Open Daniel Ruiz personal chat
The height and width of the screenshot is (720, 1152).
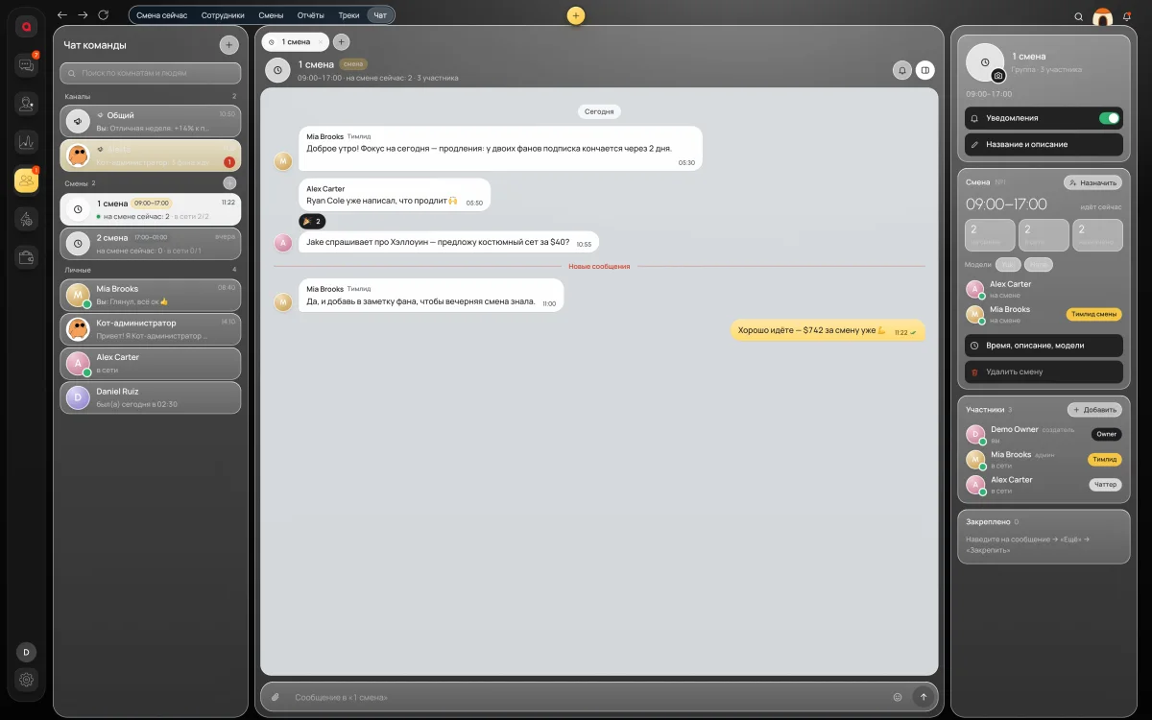pos(151,397)
